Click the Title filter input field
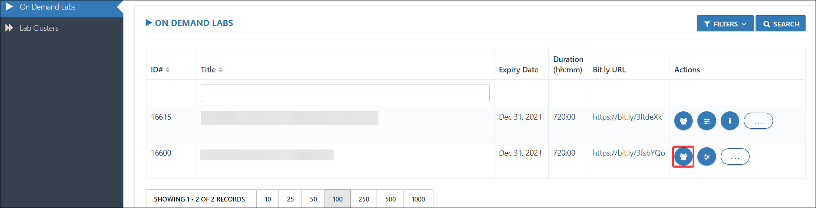Viewport: 816px width, 208px height. (x=345, y=93)
